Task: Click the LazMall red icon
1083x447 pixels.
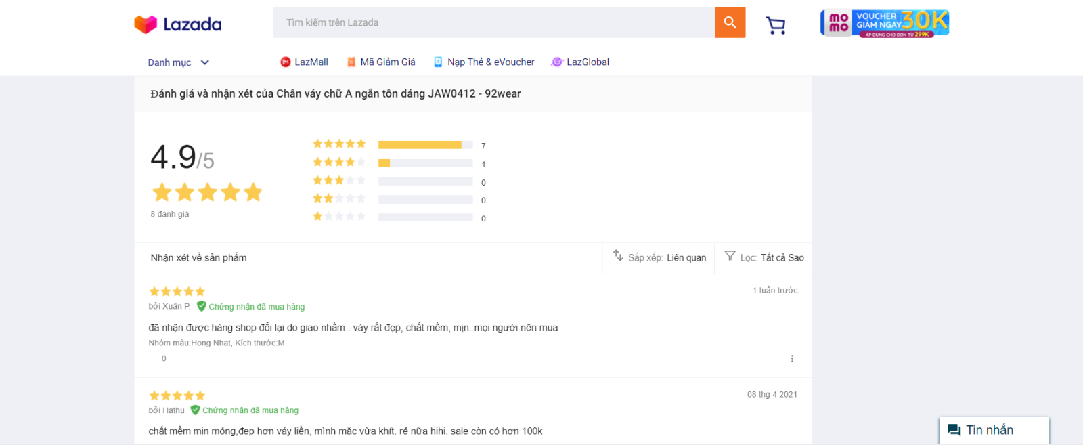Action: click(286, 62)
